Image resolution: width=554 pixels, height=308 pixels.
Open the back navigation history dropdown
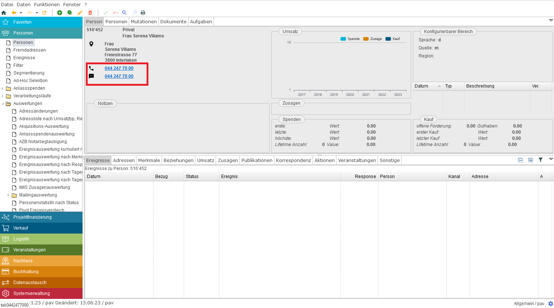point(21,13)
